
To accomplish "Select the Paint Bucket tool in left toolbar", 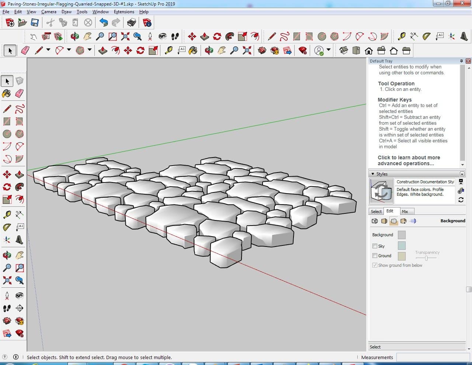I will pos(7,93).
